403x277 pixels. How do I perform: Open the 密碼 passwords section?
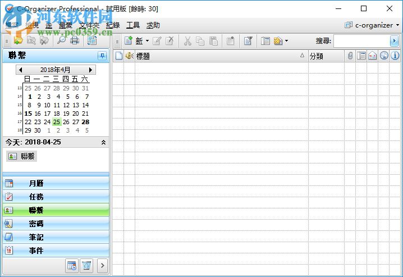click(56, 224)
